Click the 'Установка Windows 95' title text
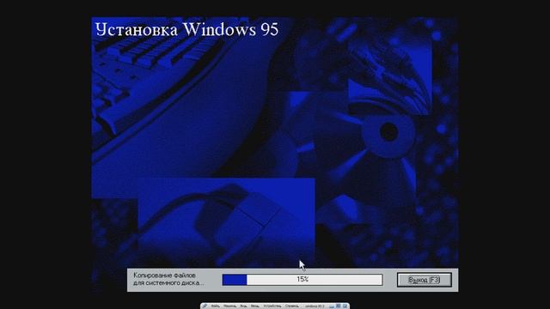 point(187,29)
